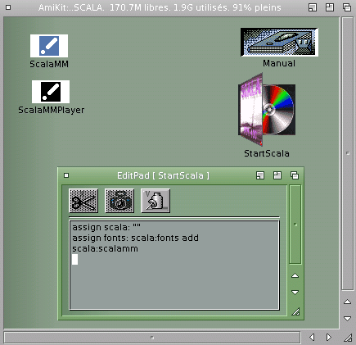Open the Manual drawer icon

[x=279, y=42]
